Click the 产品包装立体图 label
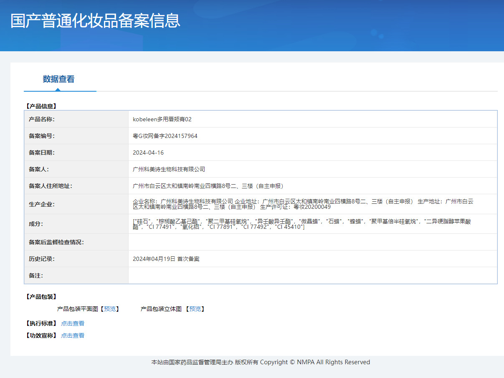 point(161,309)
